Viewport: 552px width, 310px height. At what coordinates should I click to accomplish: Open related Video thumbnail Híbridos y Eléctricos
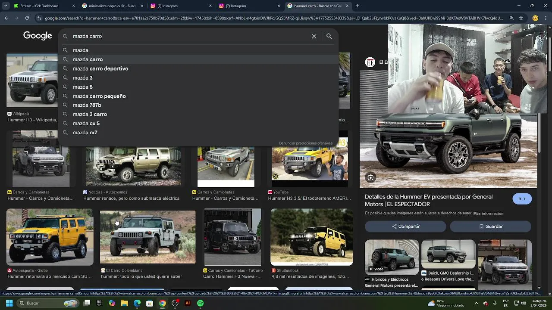(392, 257)
